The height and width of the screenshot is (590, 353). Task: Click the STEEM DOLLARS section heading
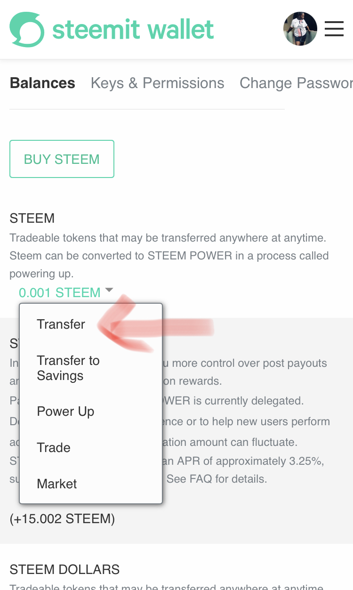[64, 570]
